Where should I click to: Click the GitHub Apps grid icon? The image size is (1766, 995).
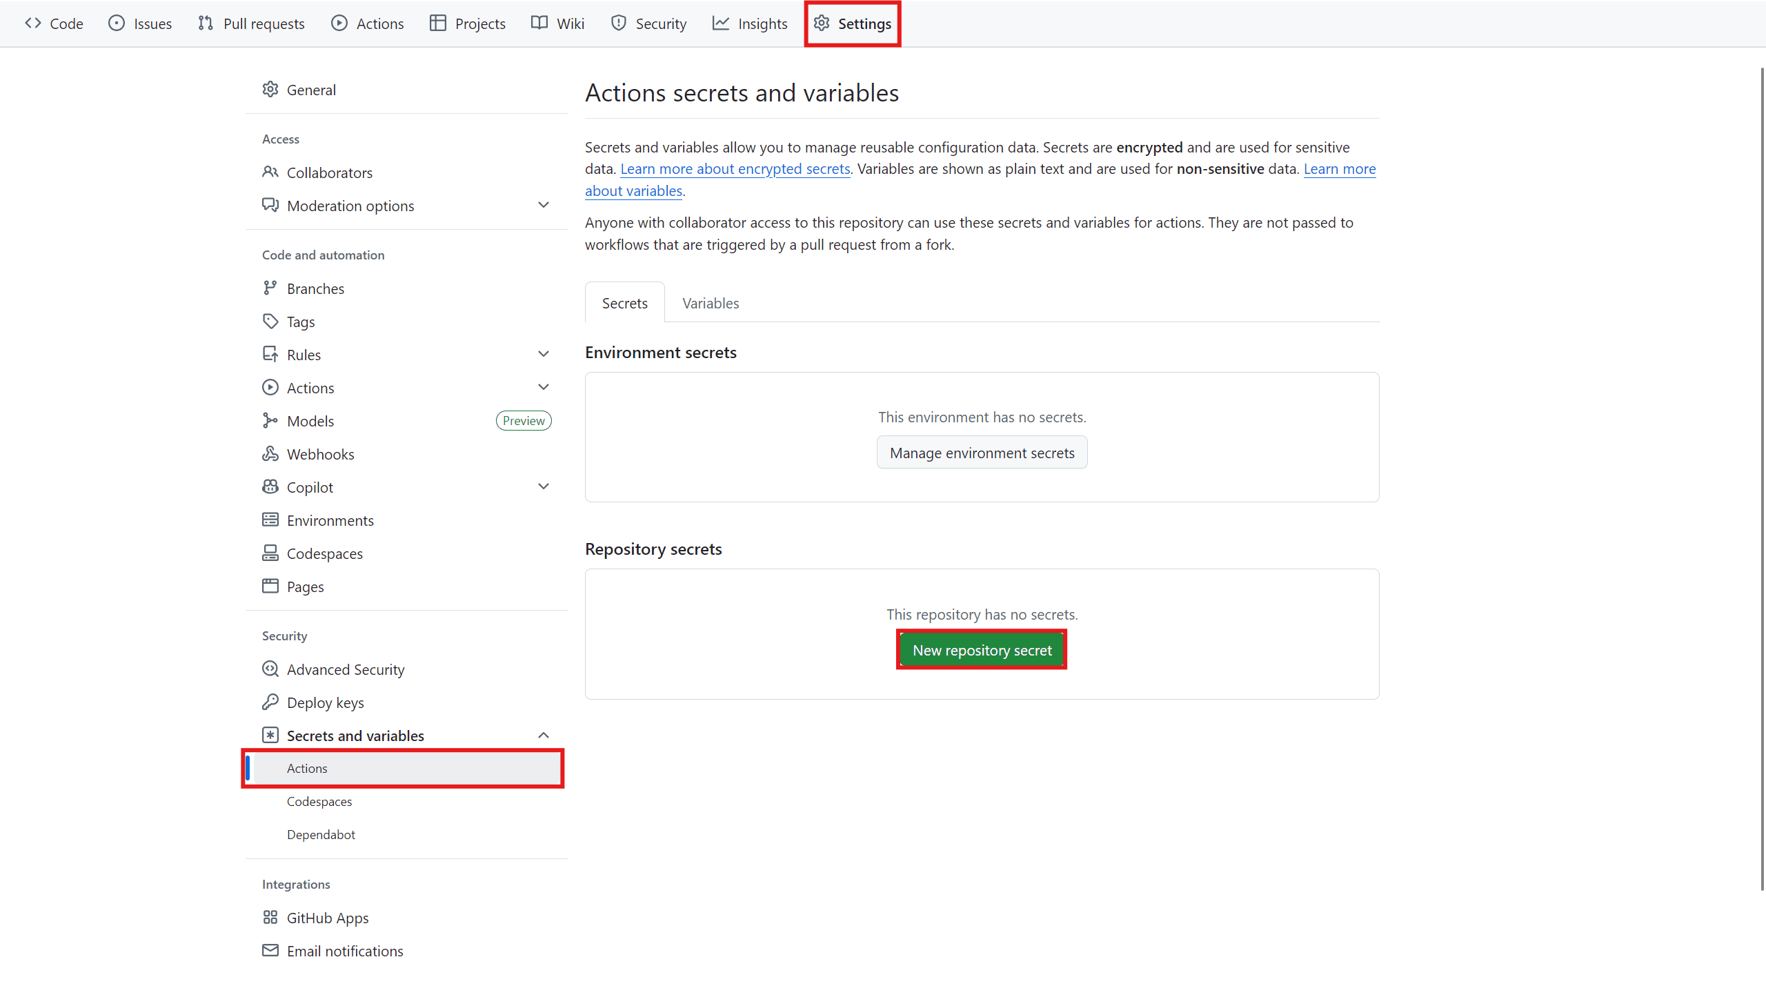coord(270,918)
